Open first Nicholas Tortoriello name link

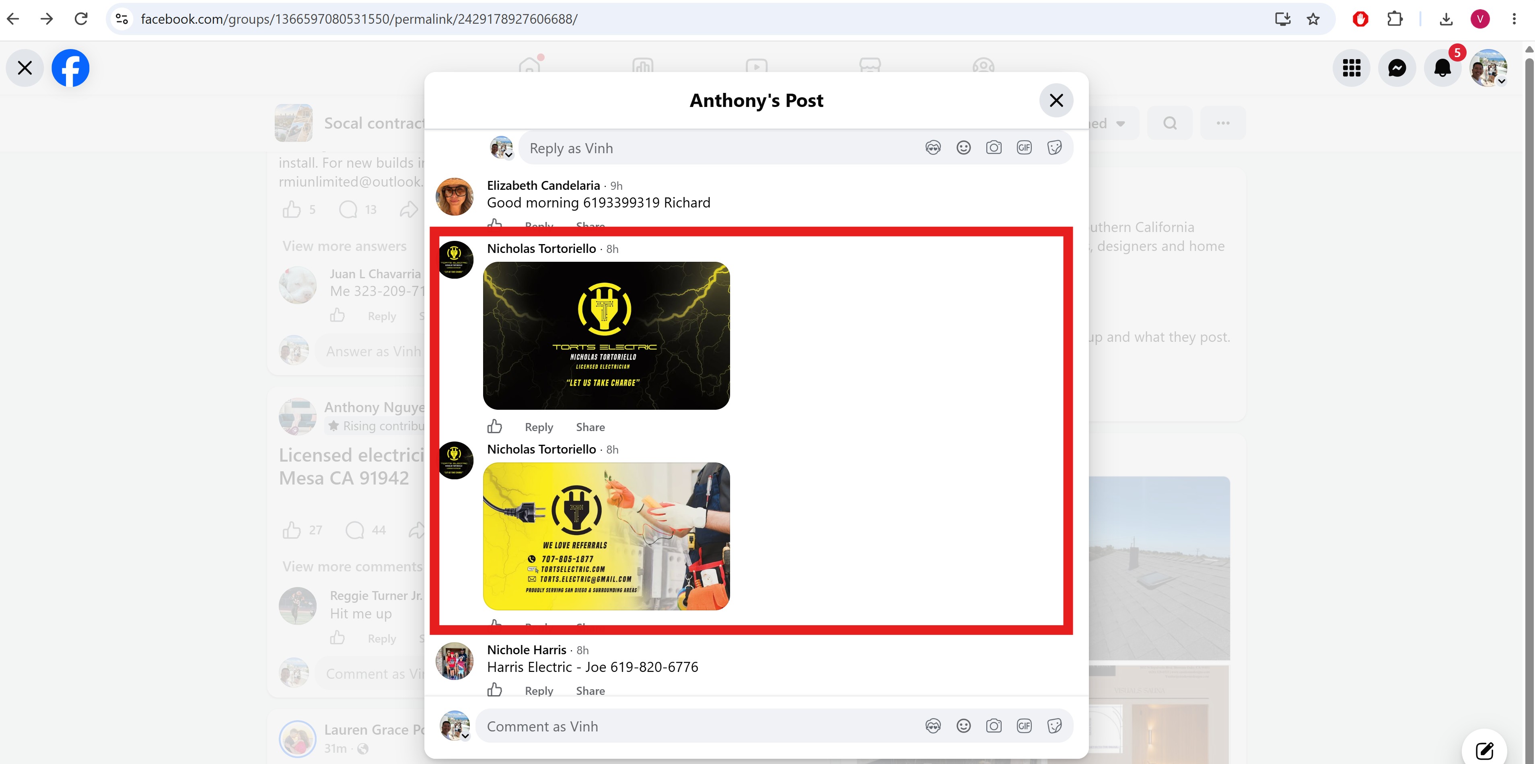pos(542,249)
